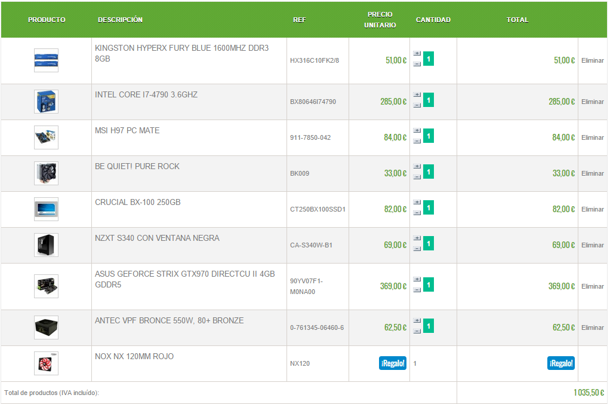610x404 pixels.
Task: Increase quantity of Crucial BX-100 250GB
Action: (417, 202)
